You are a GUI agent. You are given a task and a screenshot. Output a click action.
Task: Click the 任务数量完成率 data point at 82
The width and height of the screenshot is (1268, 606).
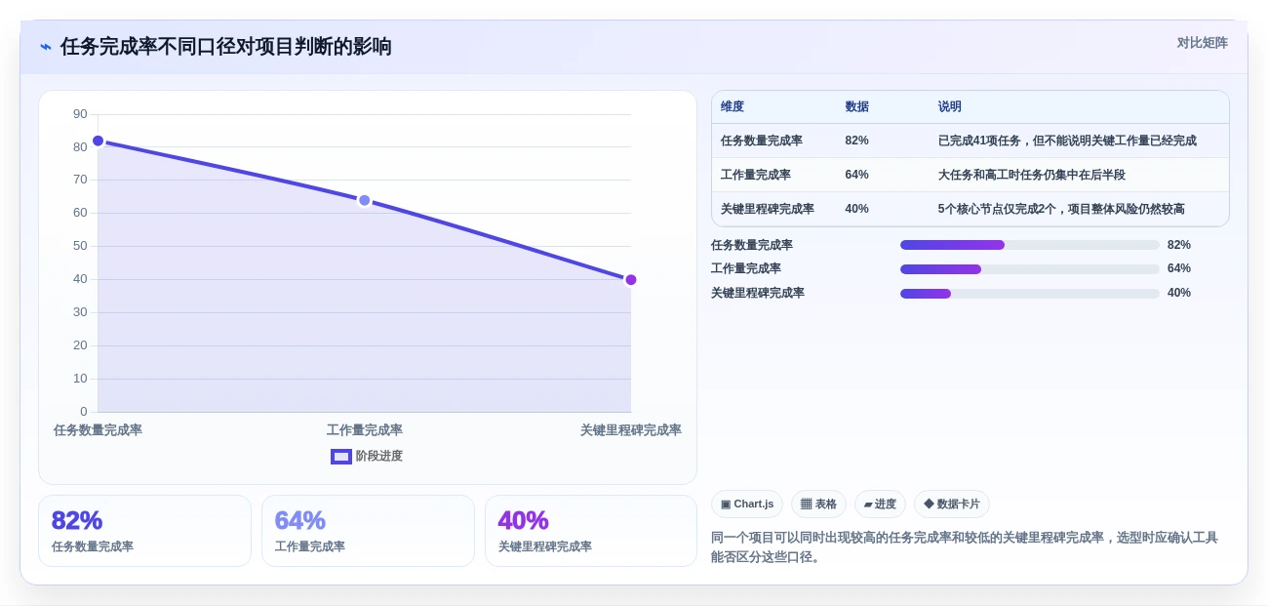pos(98,141)
